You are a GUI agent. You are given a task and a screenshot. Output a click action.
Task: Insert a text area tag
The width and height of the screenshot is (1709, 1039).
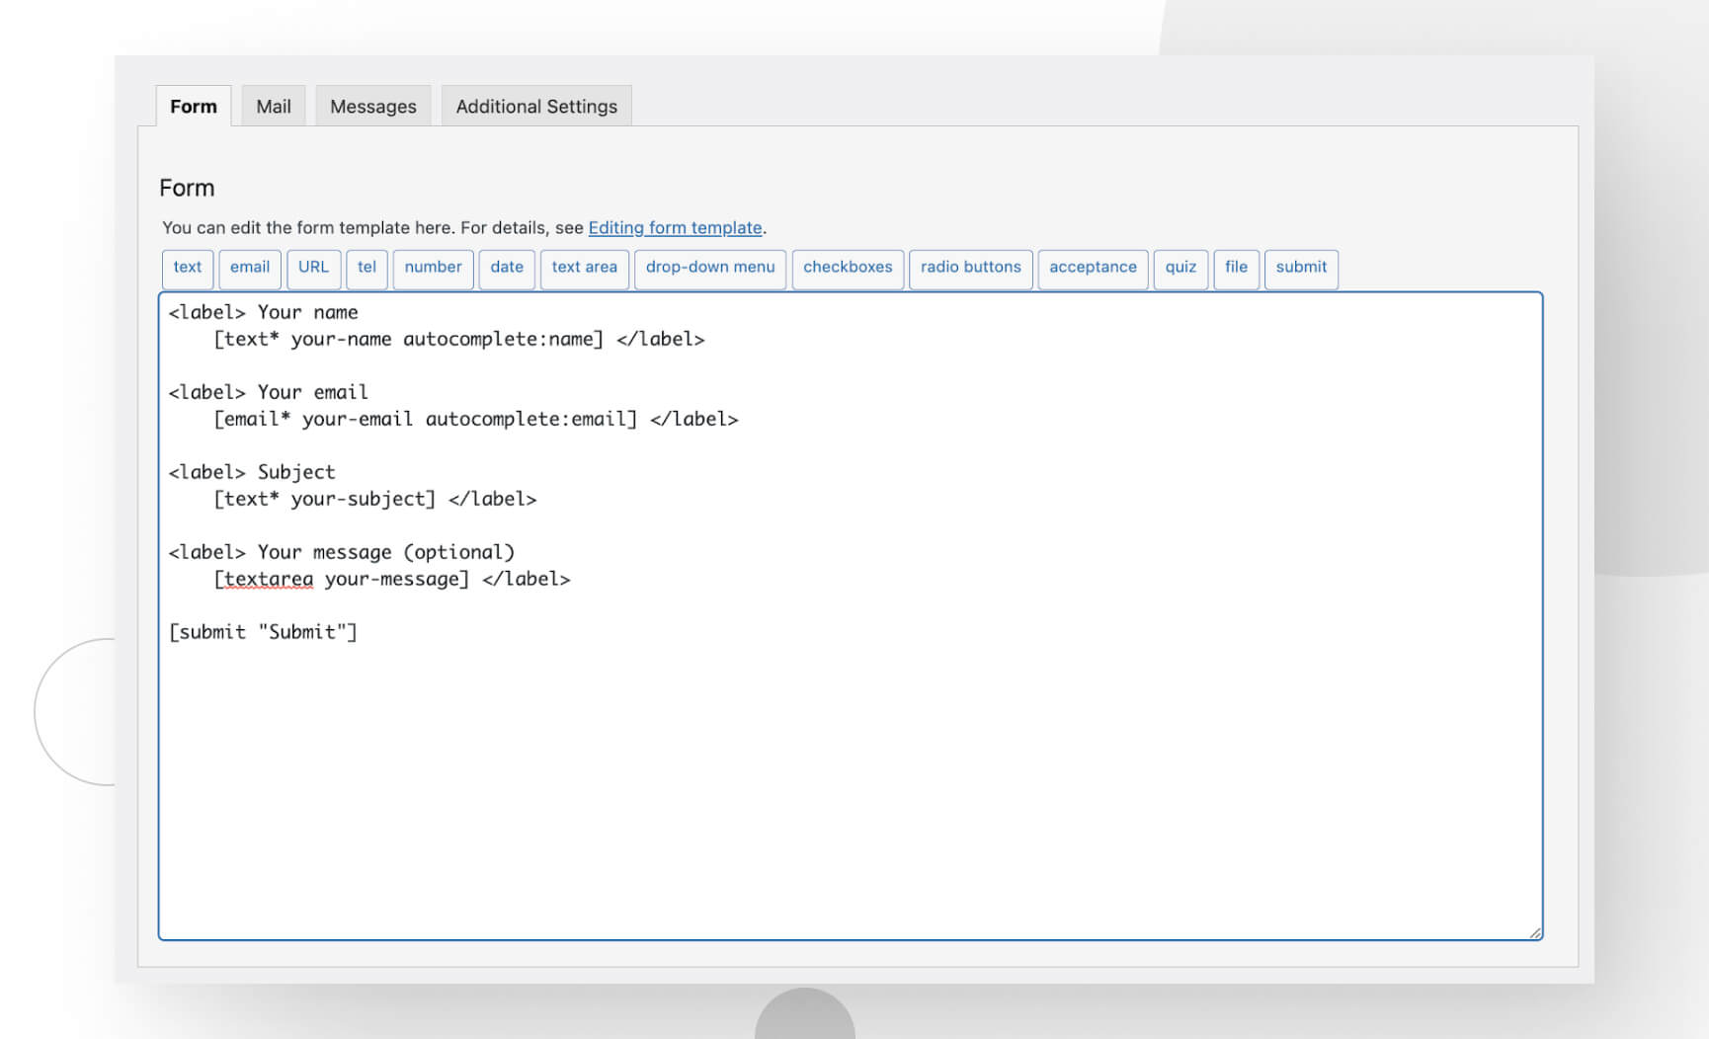tap(584, 268)
